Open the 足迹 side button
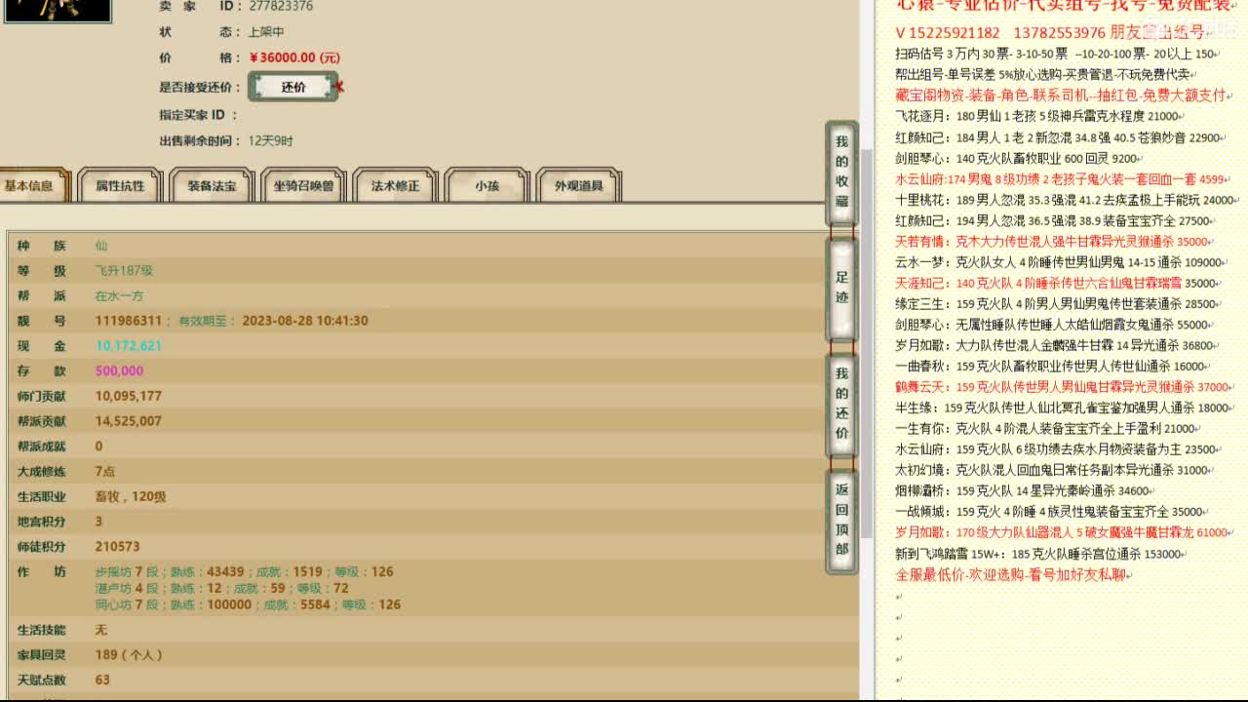Viewport: 1248px width, 702px height. [841, 289]
